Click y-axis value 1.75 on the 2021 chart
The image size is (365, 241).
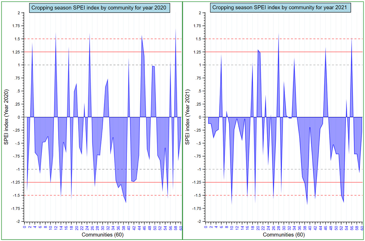pos(198,26)
